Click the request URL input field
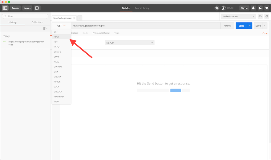Viewport: 271px width, 160px height. [x=146, y=25]
